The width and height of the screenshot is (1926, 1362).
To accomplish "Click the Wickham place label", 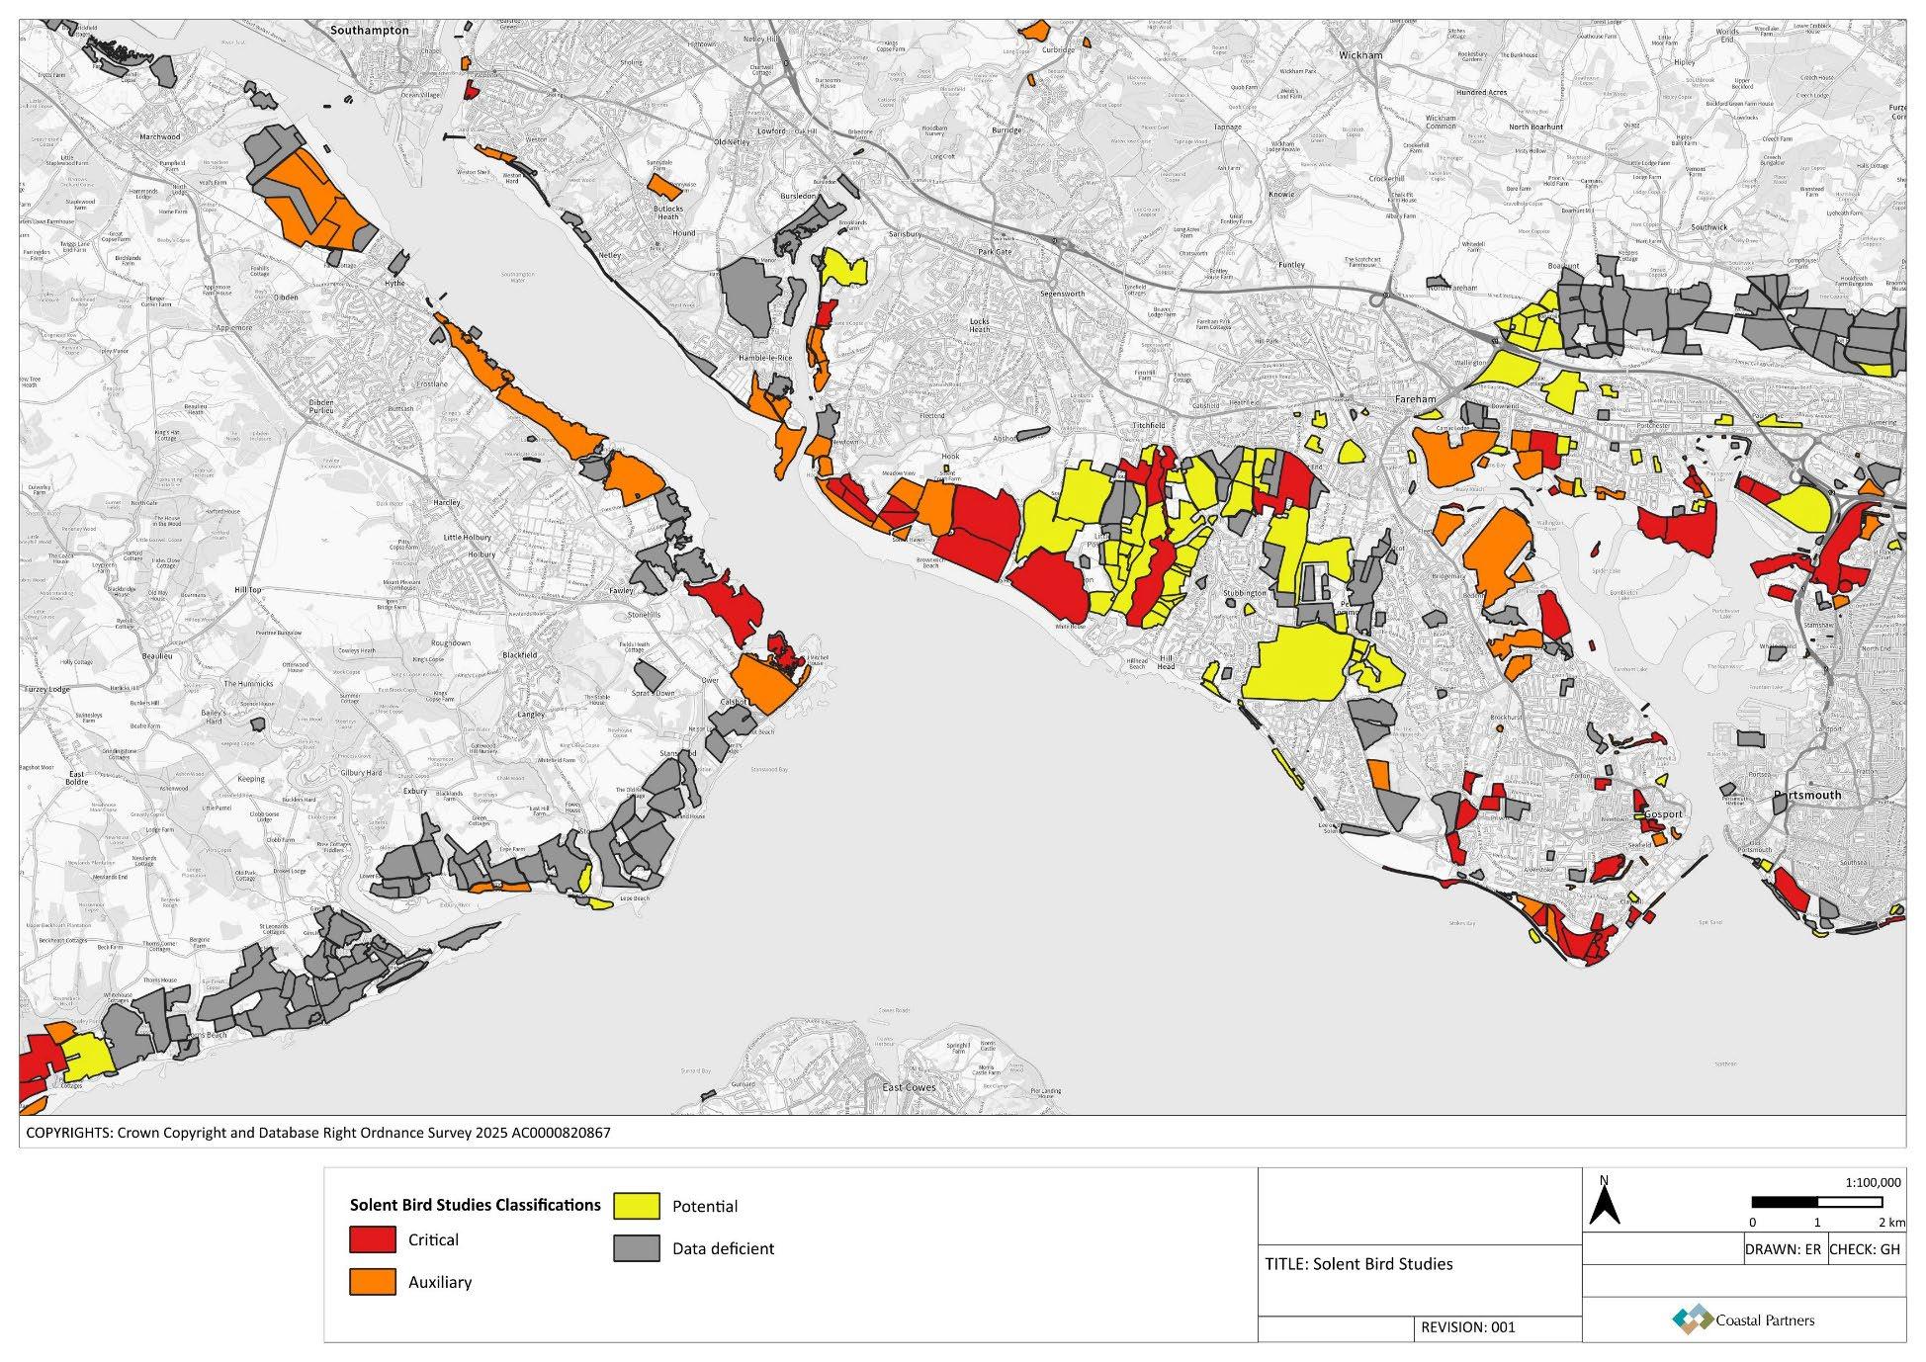I will coord(1360,55).
